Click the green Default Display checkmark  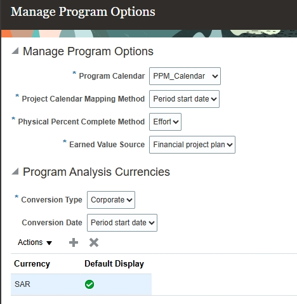tap(89, 284)
